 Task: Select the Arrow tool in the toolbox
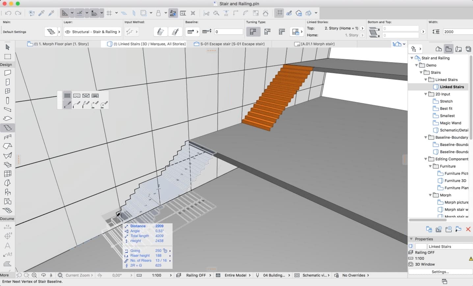pos(8,47)
